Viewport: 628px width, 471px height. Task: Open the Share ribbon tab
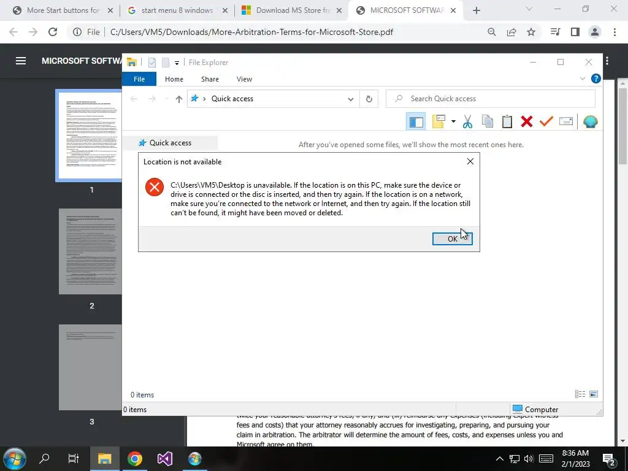tap(210, 79)
